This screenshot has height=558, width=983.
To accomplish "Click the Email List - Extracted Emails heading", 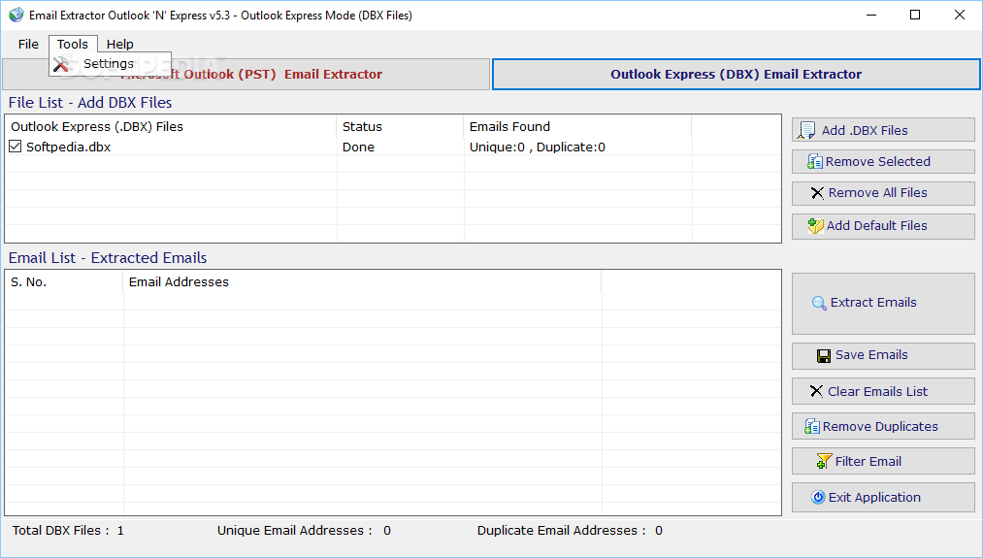I will click(x=108, y=258).
